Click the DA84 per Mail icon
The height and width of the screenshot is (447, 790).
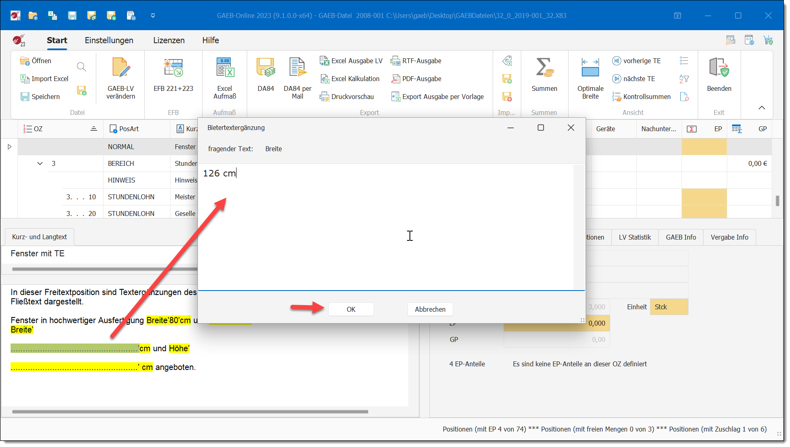click(297, 68)
